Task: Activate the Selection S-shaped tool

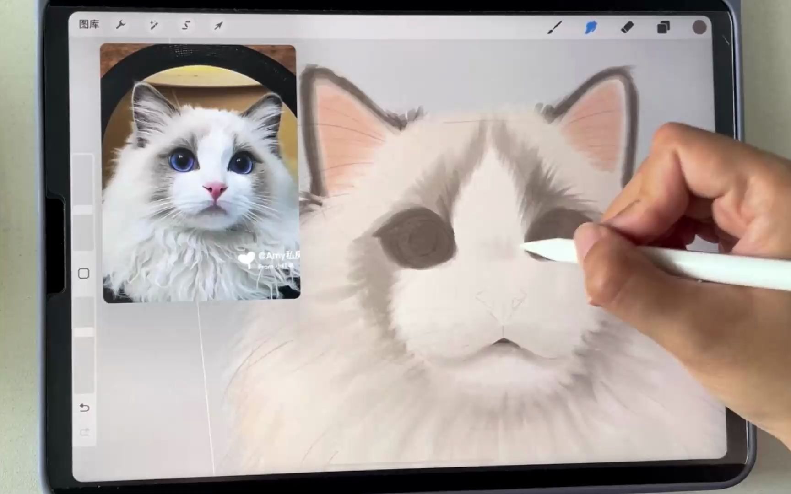Action: tap(186, 25)
